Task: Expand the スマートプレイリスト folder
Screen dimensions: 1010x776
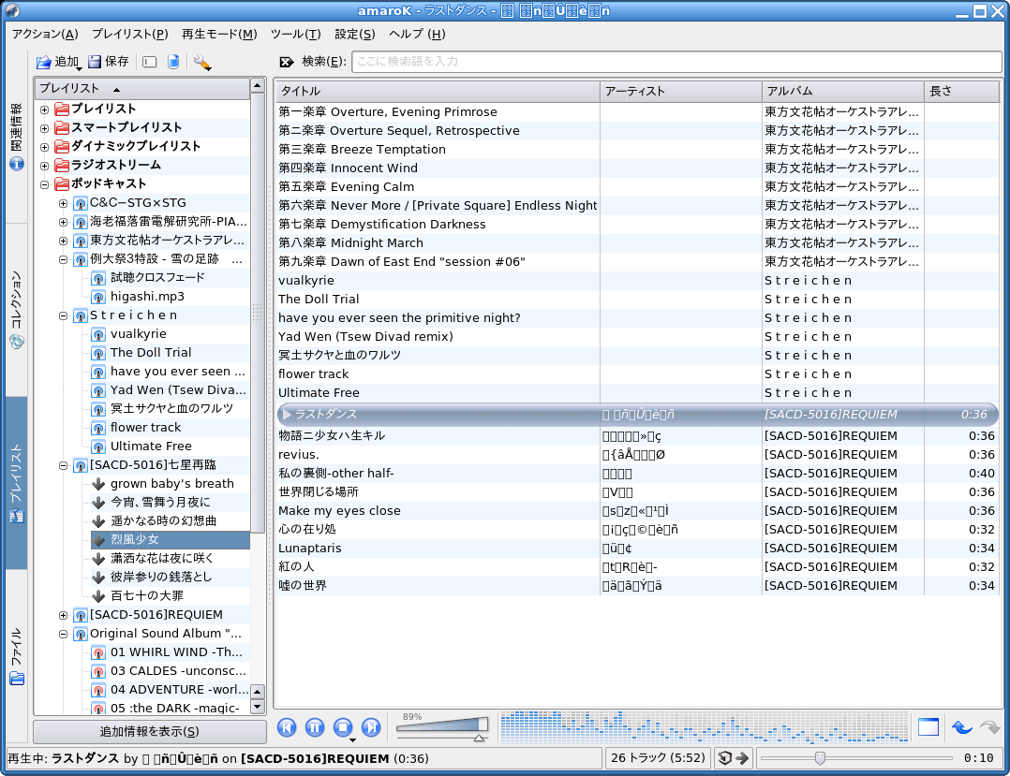Action: (x=44, y=128)
